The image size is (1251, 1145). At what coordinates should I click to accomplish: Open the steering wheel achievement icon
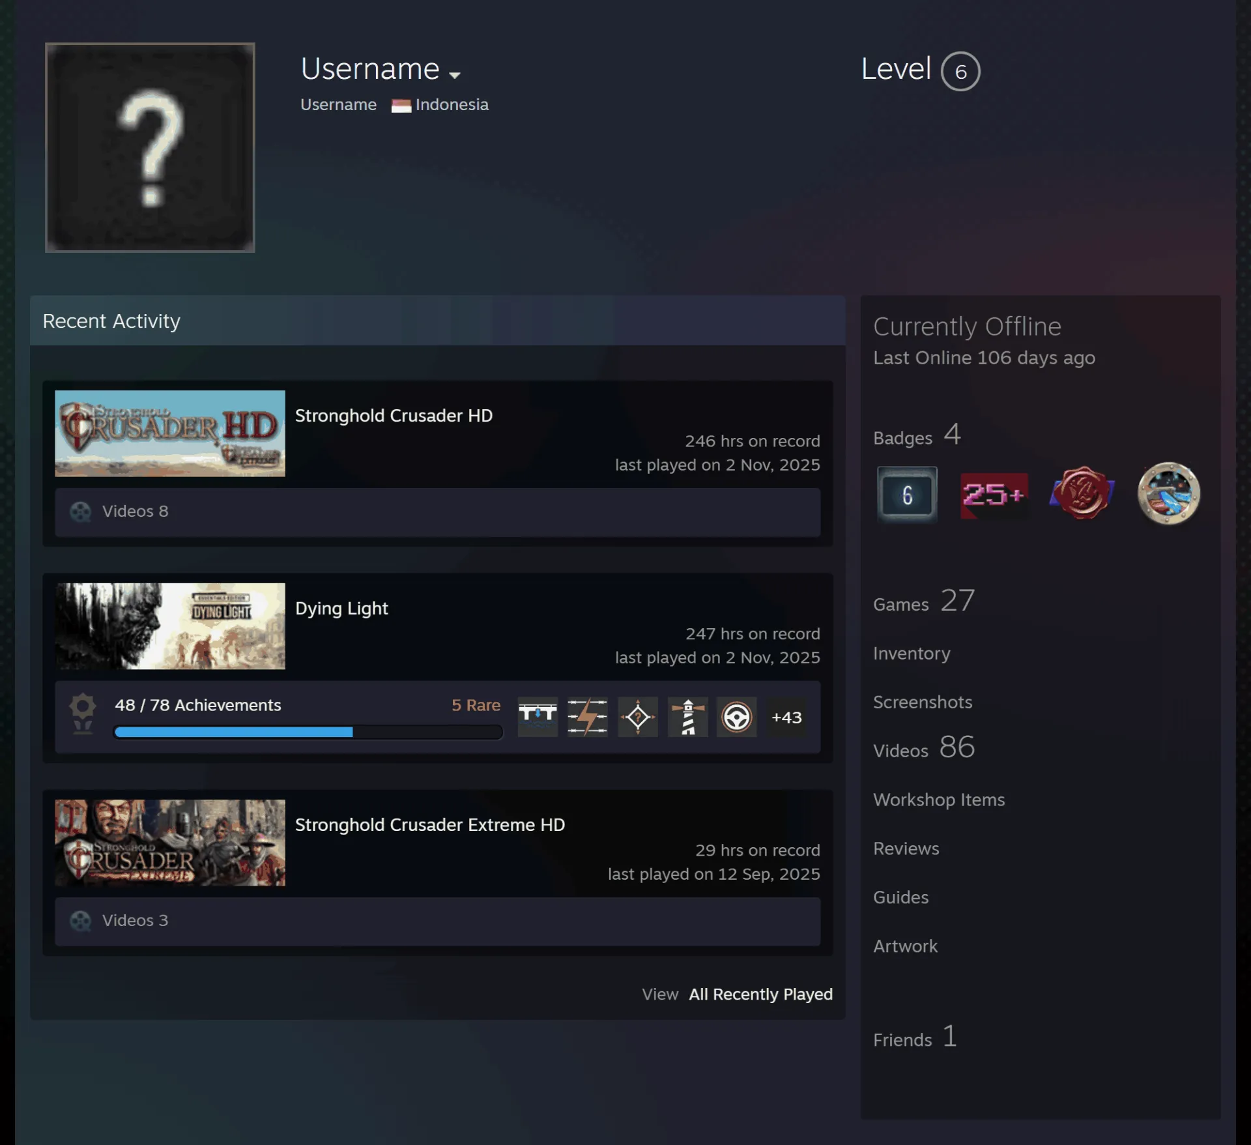(736, 717)
